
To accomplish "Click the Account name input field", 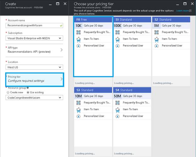I will (33, 24).
